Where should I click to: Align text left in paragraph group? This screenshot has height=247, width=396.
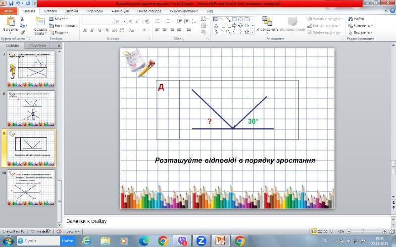(x=157, y=30)
